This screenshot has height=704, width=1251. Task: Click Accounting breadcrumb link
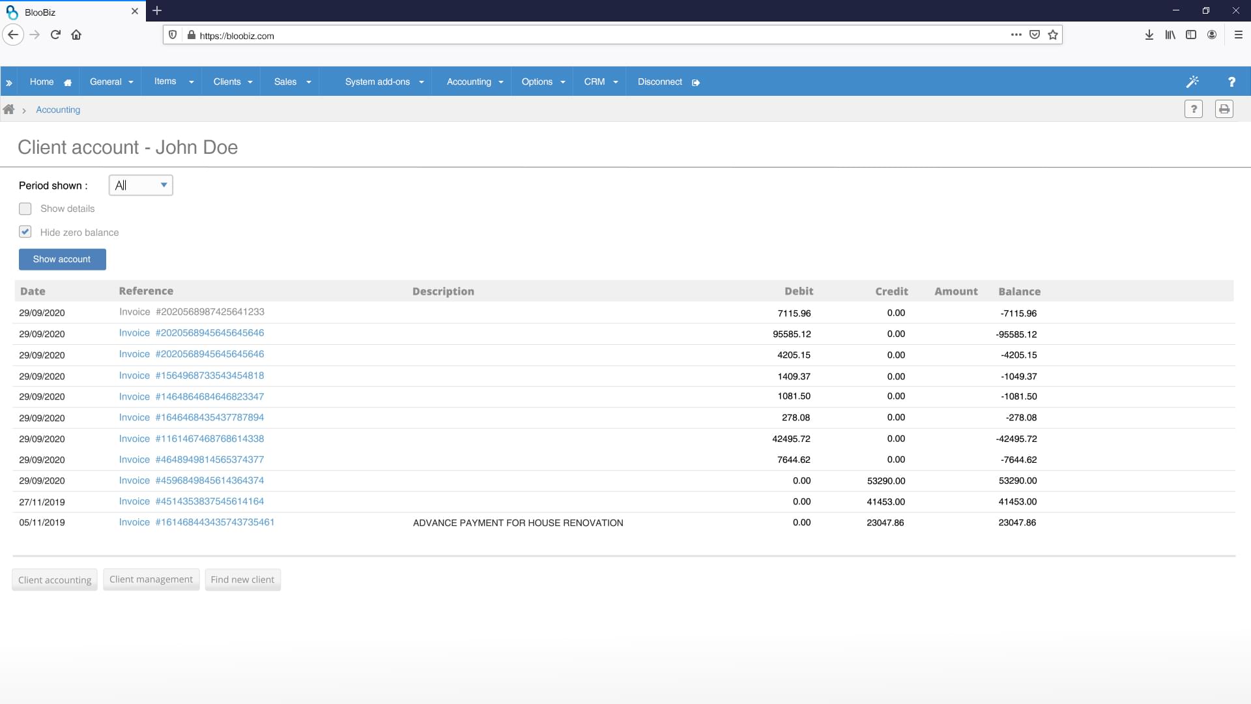point(58,110)
